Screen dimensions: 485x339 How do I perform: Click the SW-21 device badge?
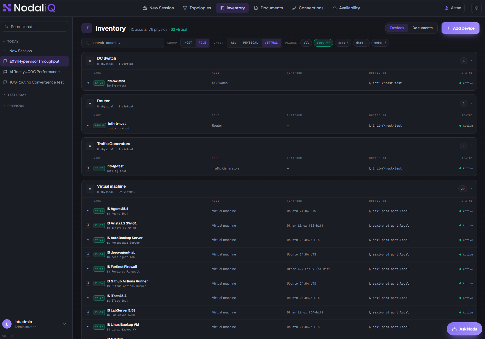(x=99, y=83)
